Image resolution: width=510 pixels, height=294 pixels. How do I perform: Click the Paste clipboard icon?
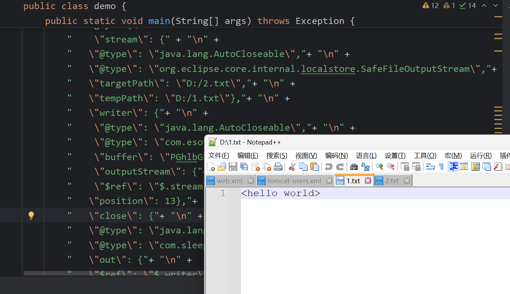[315, 167]
